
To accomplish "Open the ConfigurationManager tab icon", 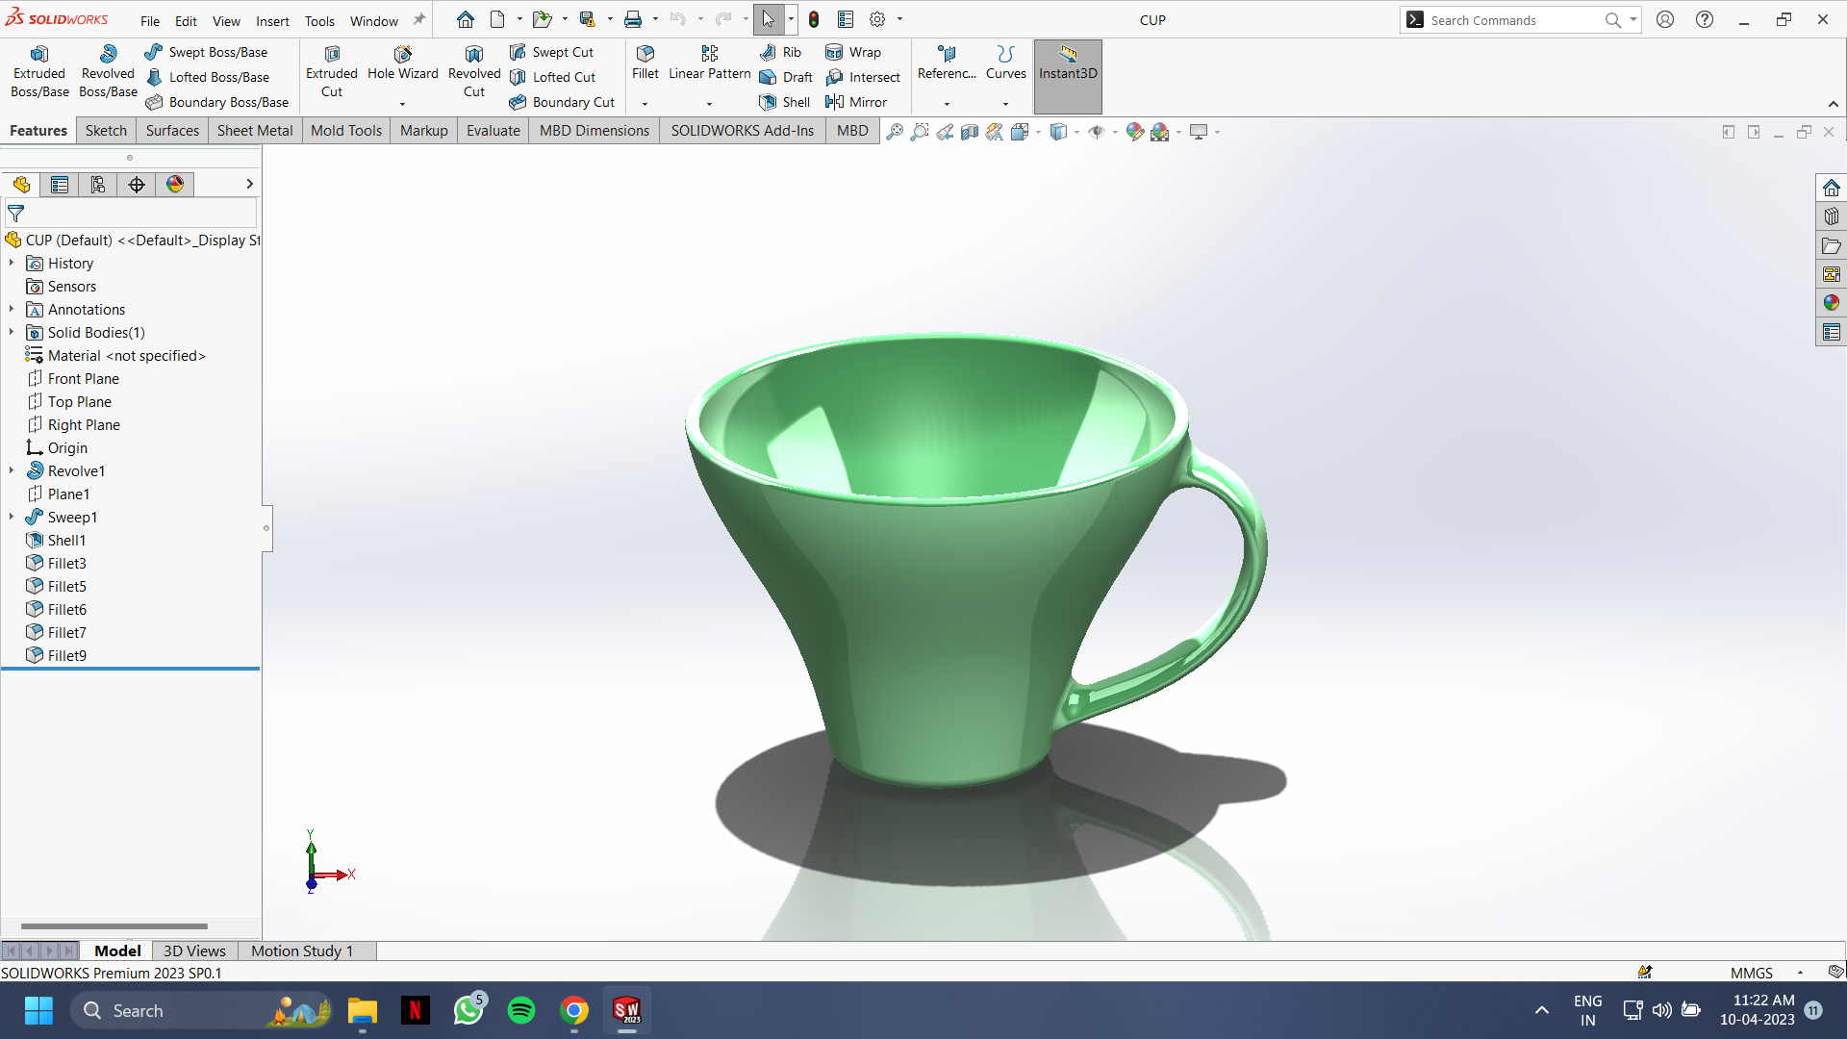I will [98, 185].
